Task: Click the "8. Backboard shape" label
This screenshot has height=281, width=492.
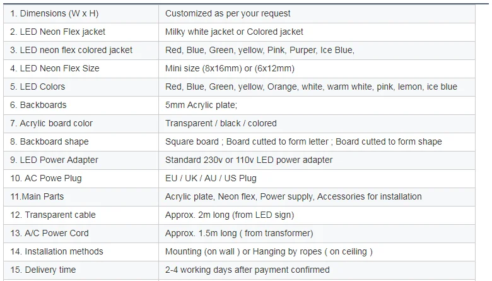Action: coord(49,141)
